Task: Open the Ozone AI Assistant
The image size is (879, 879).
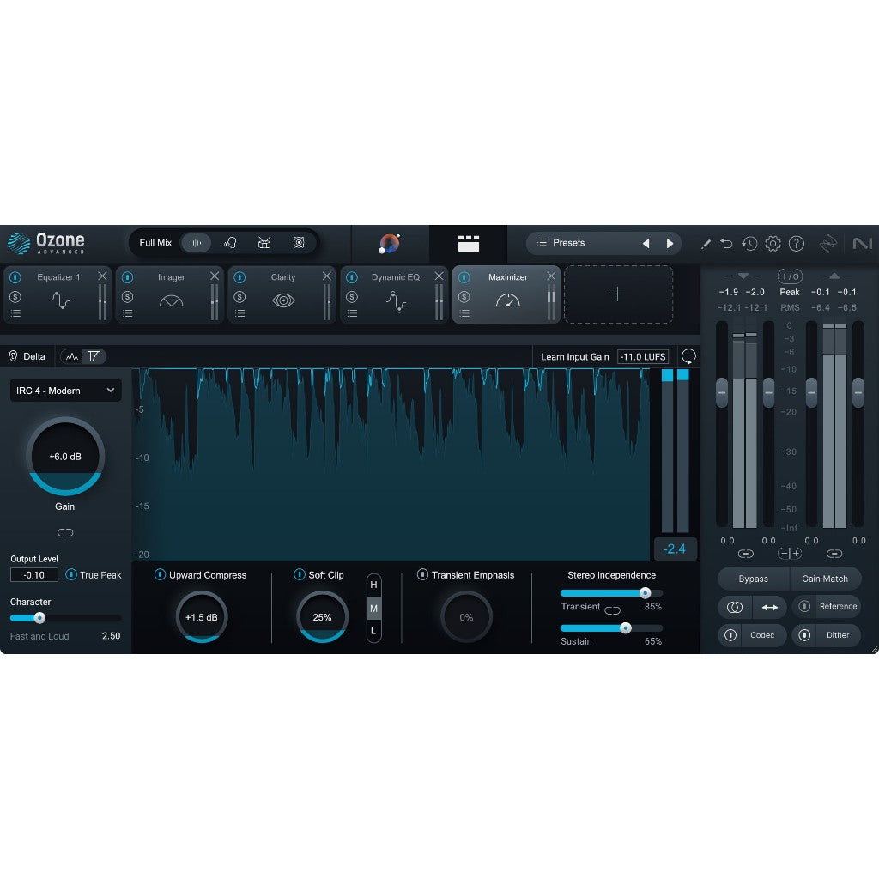Action: [x=390, y=244]
